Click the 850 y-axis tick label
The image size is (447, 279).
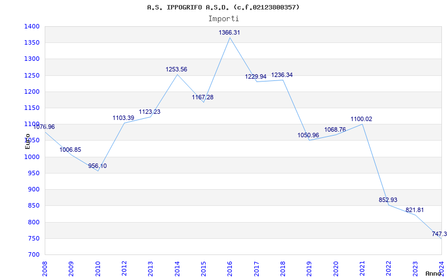(34, 205)
